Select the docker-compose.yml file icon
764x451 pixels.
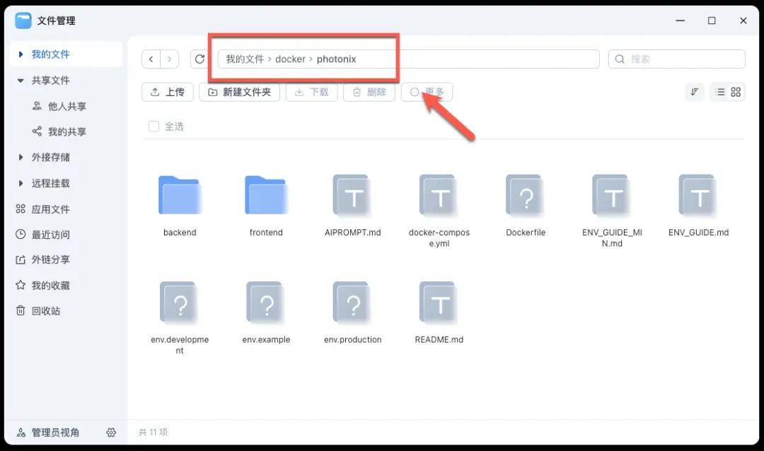point(439,195)
